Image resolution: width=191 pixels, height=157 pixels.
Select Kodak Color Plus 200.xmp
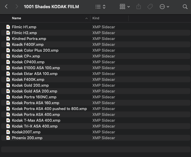point(35,50)
